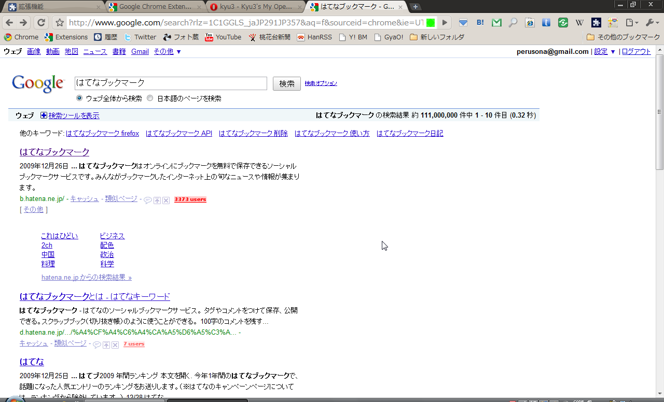Open the Wikipedia W extension icon
664x402 pixels.
579,23
